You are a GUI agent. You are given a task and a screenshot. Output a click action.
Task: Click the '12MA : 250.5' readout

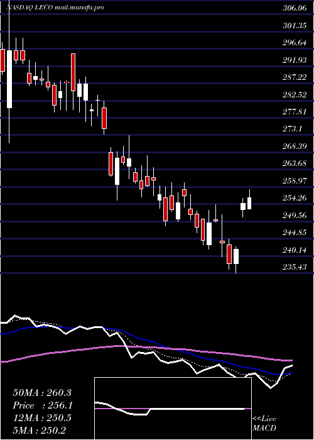click(42, 418)
